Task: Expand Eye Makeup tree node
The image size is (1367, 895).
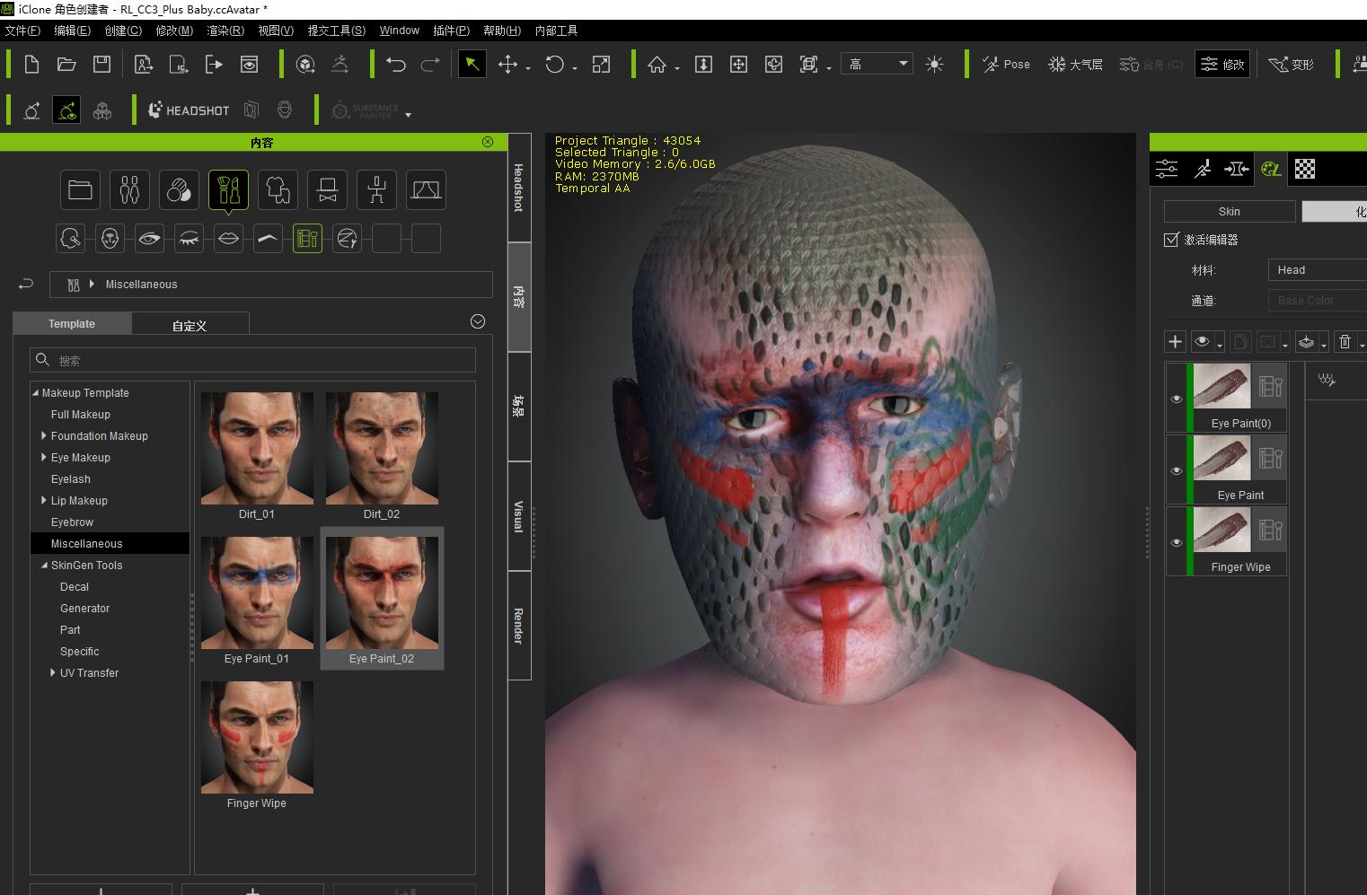Action: pyautogui.click(x=43, y=457)
